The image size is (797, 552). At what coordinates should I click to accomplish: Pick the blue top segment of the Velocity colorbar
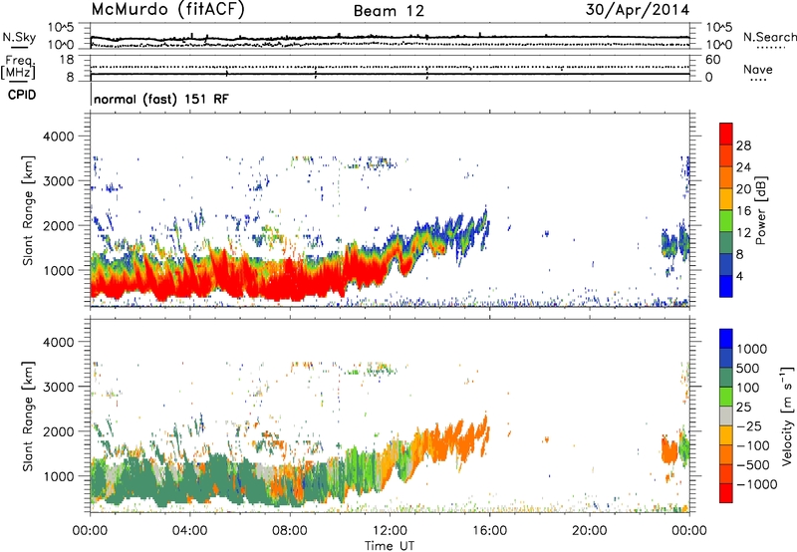pos(726,339)
